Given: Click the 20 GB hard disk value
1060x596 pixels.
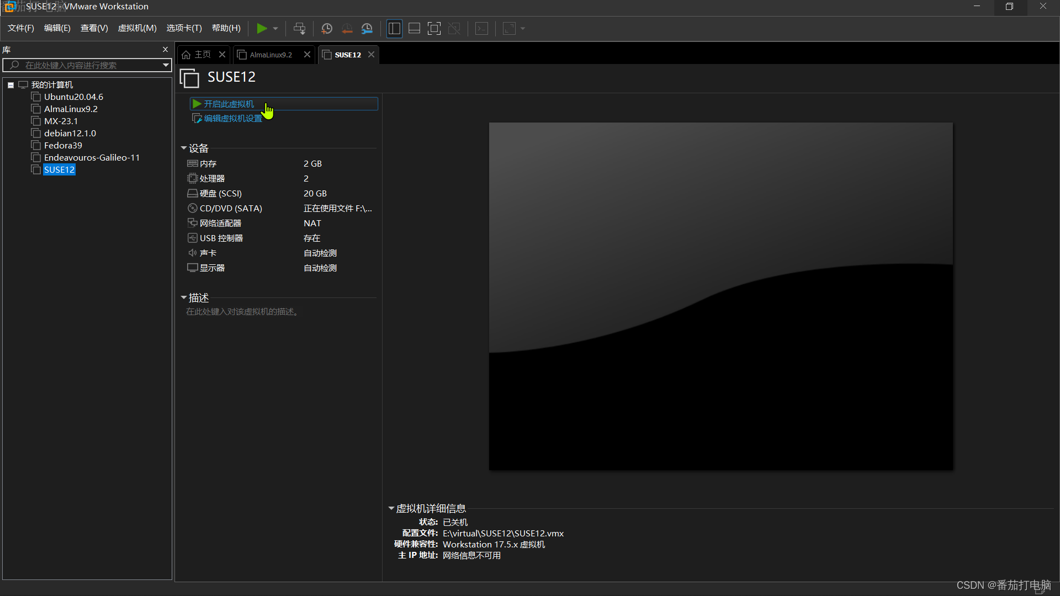Looking at the screenshot, I should [x=315, y=194].
